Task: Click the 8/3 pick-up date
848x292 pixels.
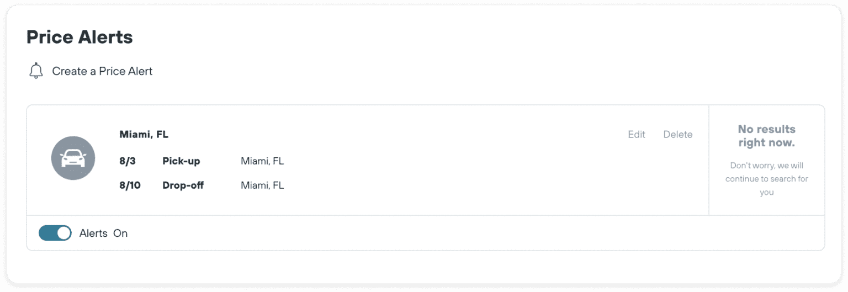Action: [127, 161]
